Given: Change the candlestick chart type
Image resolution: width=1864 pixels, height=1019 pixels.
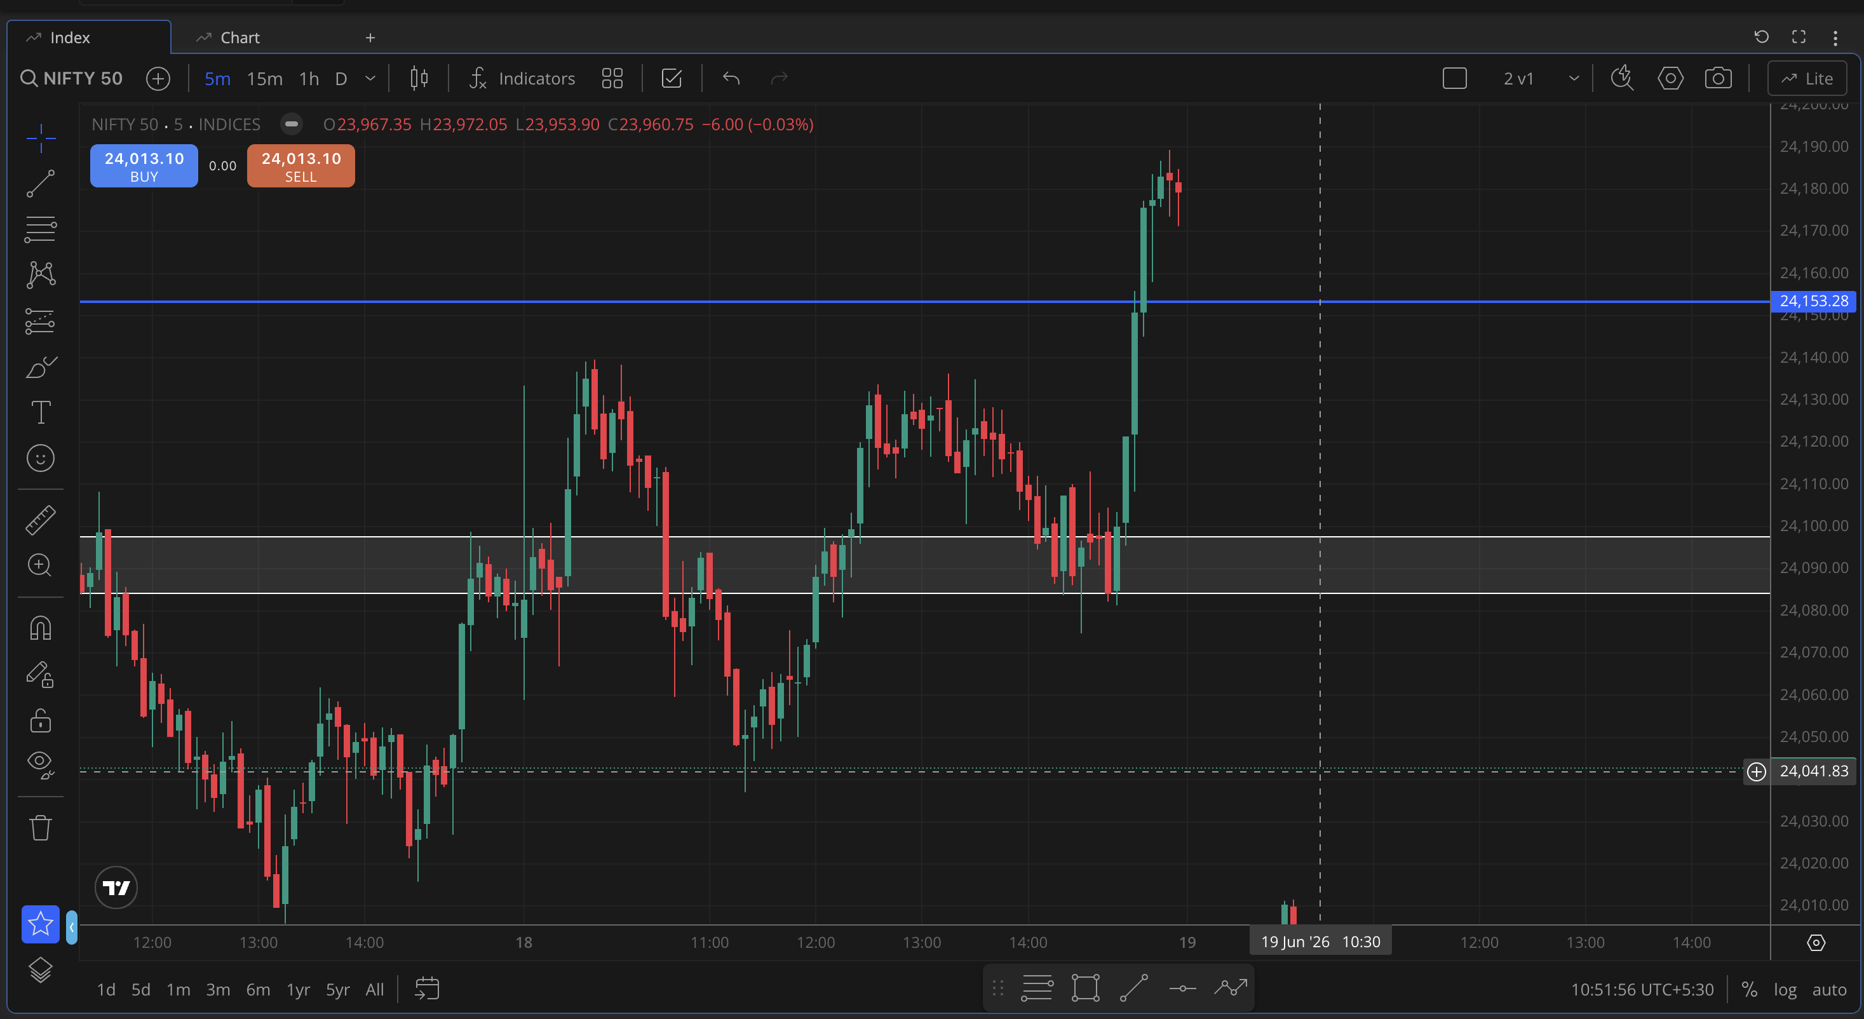Looking at the screenshot, I should (x=419, y=78).
